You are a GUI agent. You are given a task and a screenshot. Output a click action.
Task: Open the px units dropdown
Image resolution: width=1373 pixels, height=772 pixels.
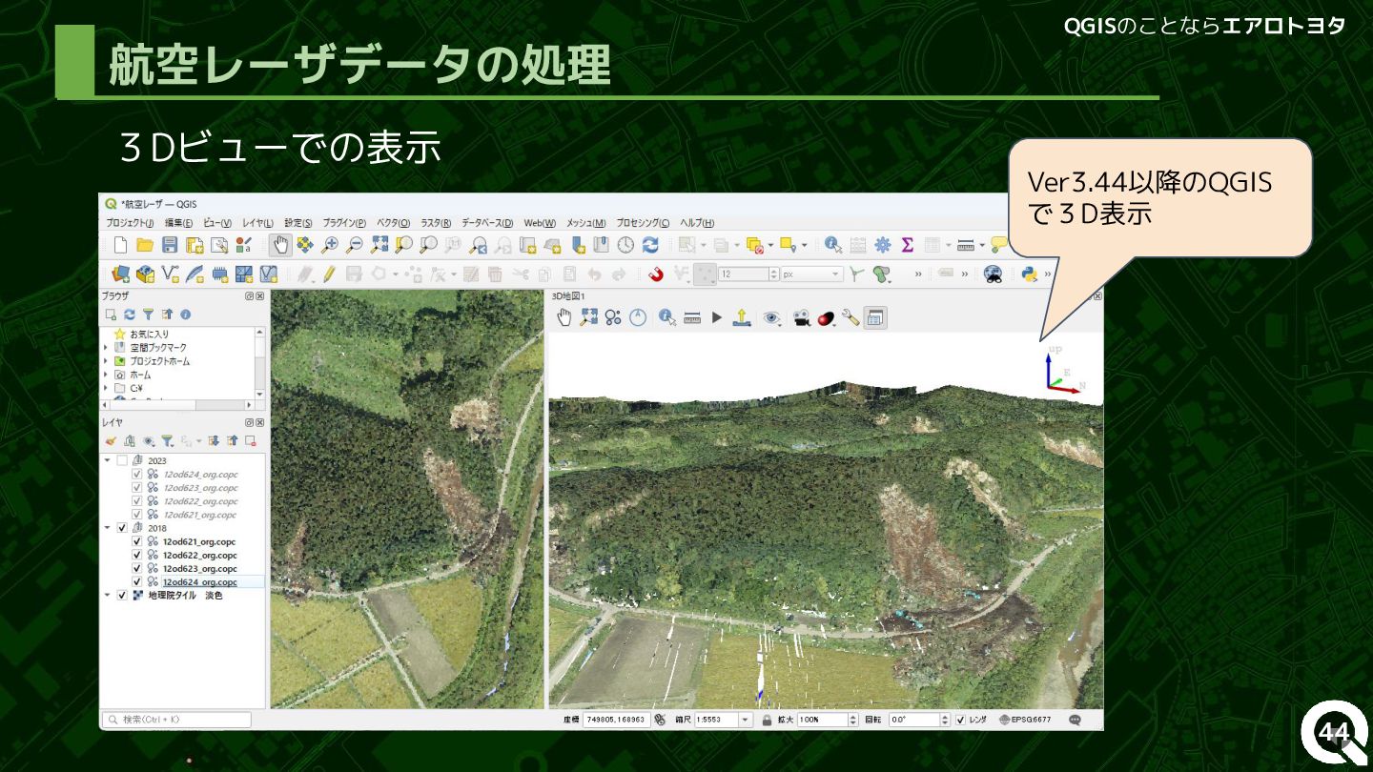pos(811,274)
